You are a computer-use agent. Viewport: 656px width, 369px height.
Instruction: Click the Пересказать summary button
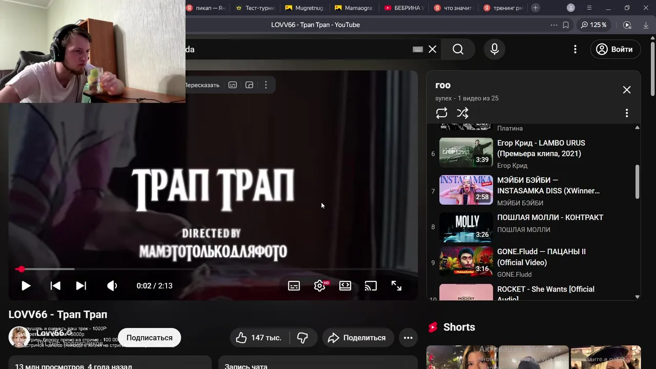click(x=202, y=85)
